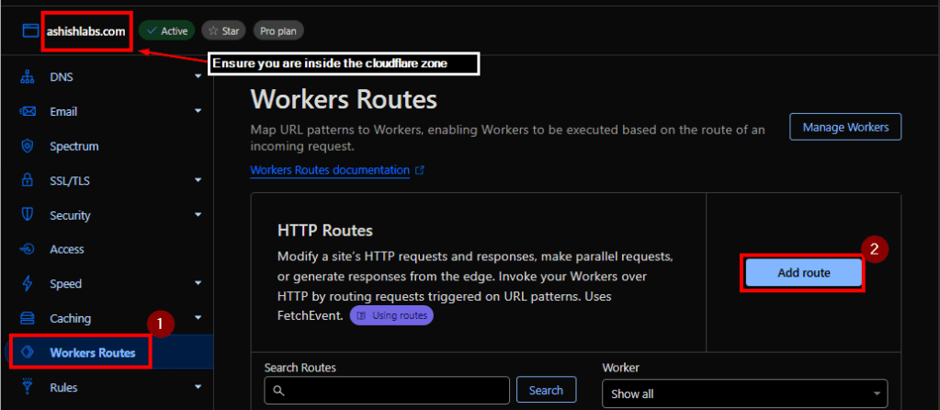Click the Manage Workers button

click(844, 127)
